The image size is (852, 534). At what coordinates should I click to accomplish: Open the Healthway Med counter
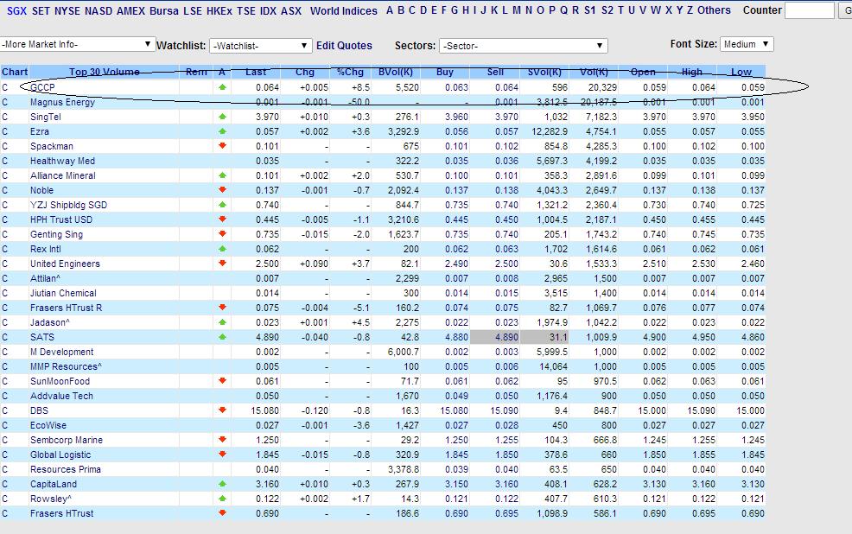(62, 161)
